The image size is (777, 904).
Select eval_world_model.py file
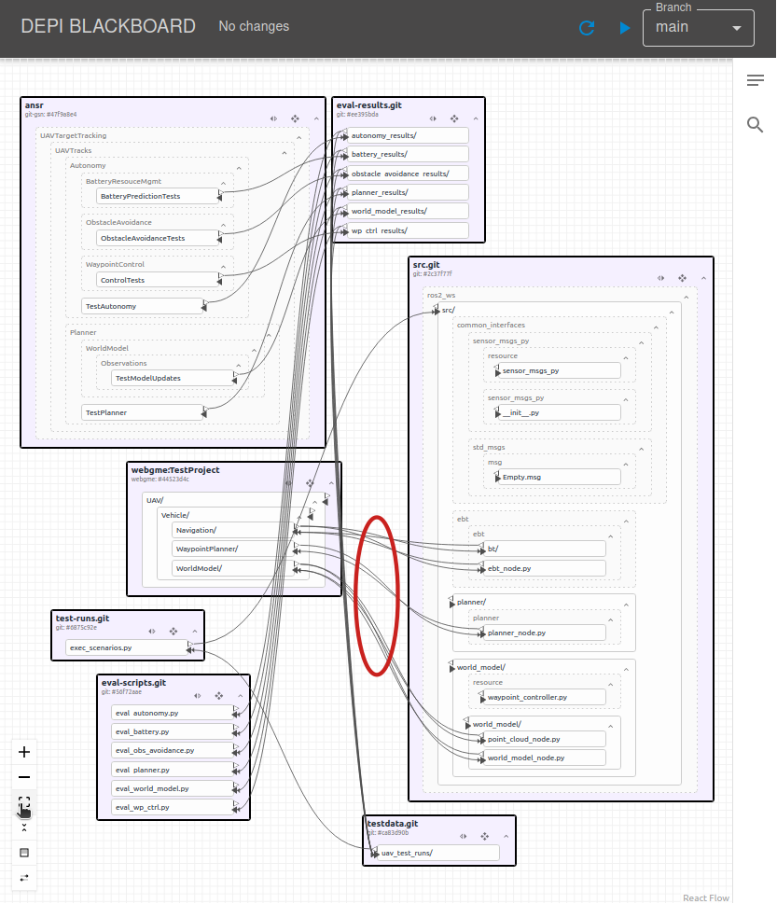click(173, 788)
